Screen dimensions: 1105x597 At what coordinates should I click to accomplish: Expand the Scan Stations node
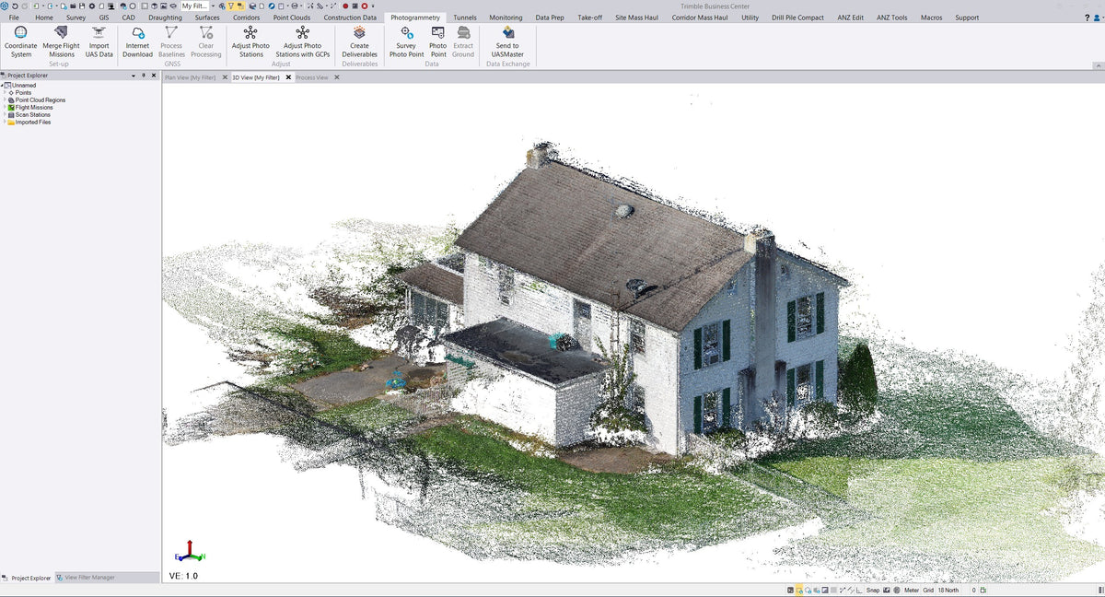click(x=5, y=114)
